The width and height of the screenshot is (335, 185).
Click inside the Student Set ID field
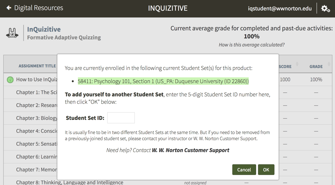[121, 118]
